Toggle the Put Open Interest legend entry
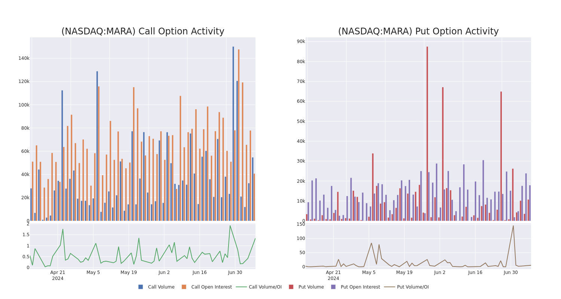561x299 pixels. click(x=355, y=287)
